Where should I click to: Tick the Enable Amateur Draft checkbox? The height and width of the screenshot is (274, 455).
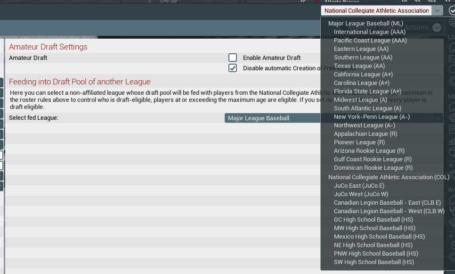tap(232, 58)
